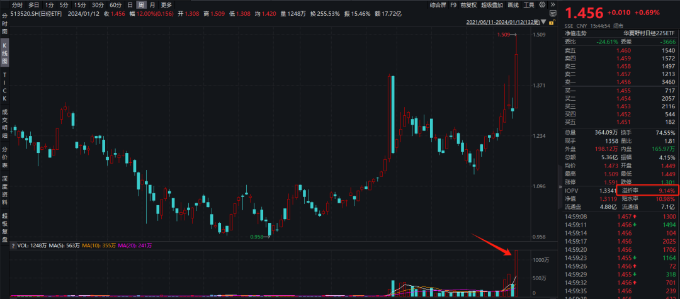The height and width of the screenshot is (299, 680).
Task: Switch to the 多日 period tab
Action: pos(33,5)
